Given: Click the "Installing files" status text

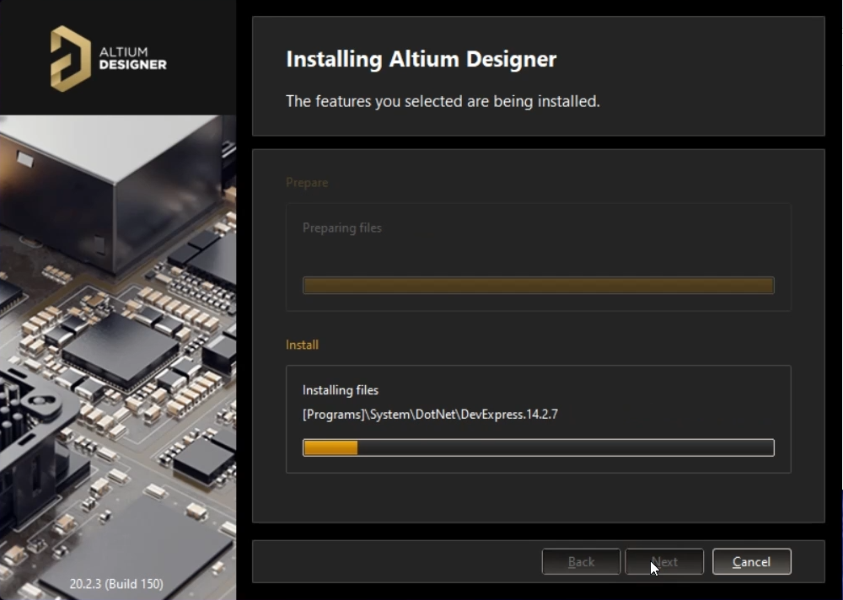Looking at the screenshot, I should click(x=341, y=390).
